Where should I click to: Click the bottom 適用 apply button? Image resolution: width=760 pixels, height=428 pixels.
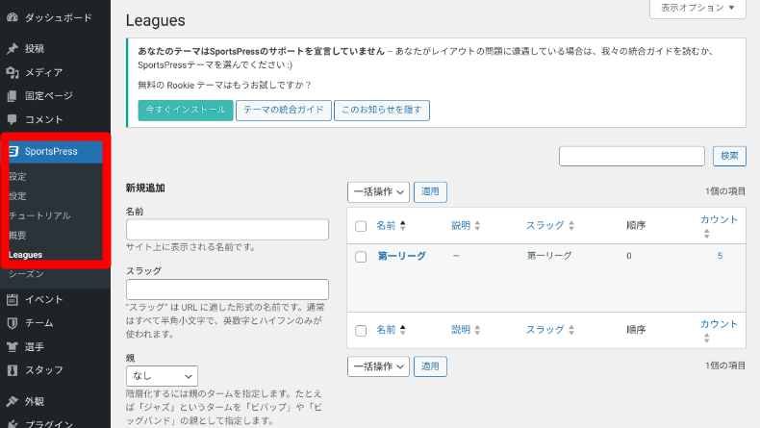pos(430,366)
